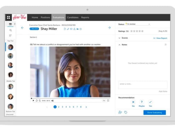
Task: Click the sidebar panel view icon
Action: pos(10,24)
